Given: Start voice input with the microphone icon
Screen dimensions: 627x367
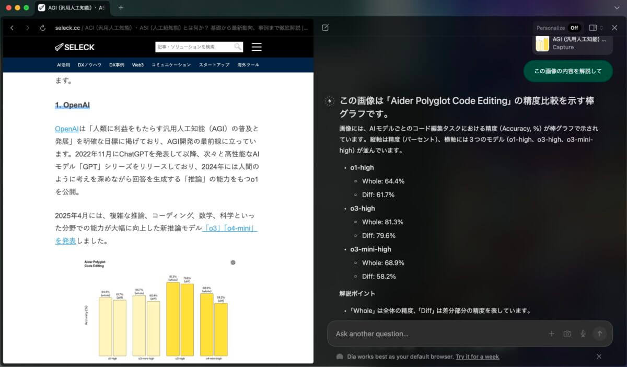Looking at the screenshot, I should point(583,334).
